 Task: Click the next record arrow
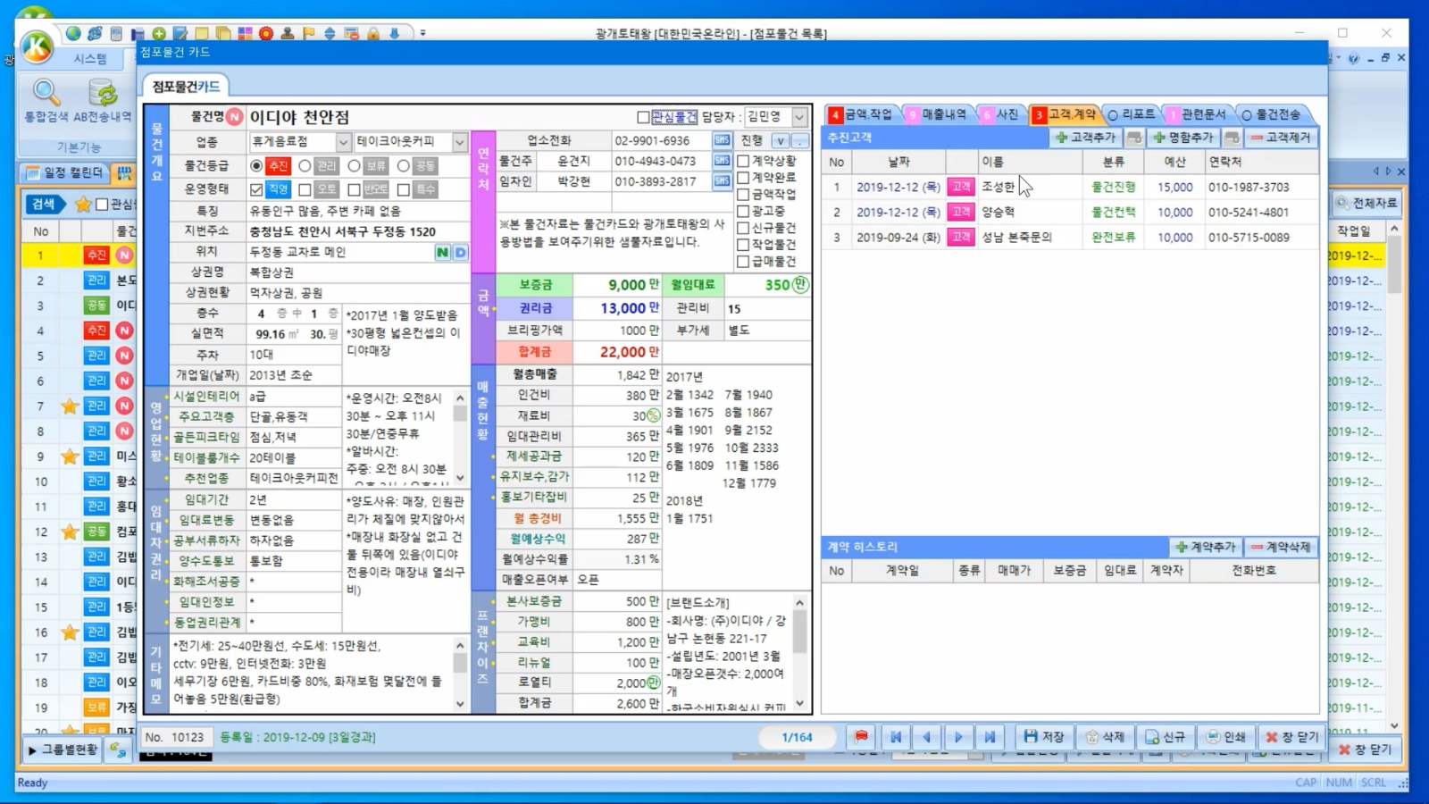click(958, 737)
